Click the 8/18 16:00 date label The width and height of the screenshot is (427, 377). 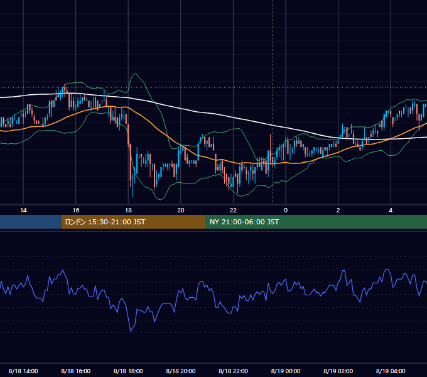pyautogui.click(x=76, y=371)
